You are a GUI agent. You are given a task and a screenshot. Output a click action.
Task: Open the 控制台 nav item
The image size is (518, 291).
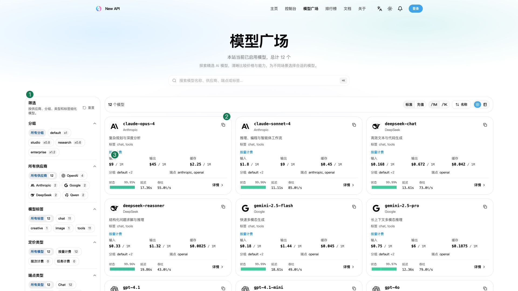click(x=290, y=9)
